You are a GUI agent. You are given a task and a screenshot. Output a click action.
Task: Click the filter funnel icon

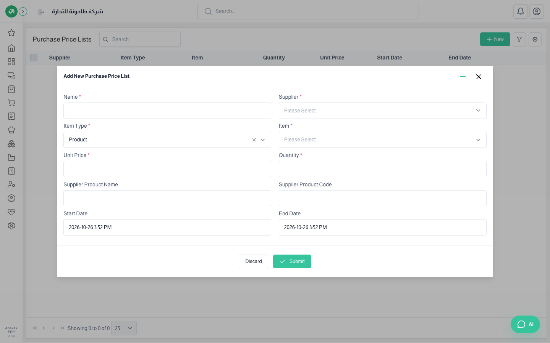point(519,39)
